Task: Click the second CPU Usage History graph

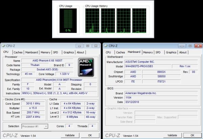Action: 108,21
